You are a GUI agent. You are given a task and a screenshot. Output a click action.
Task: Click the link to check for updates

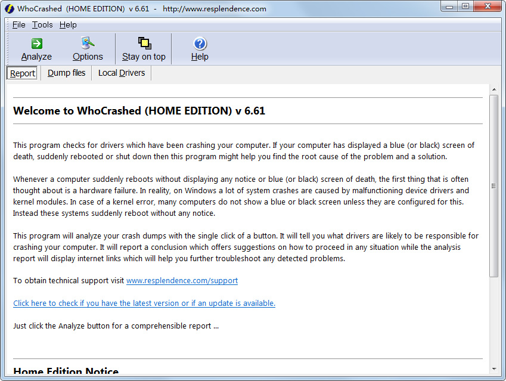tap(144, 303)
